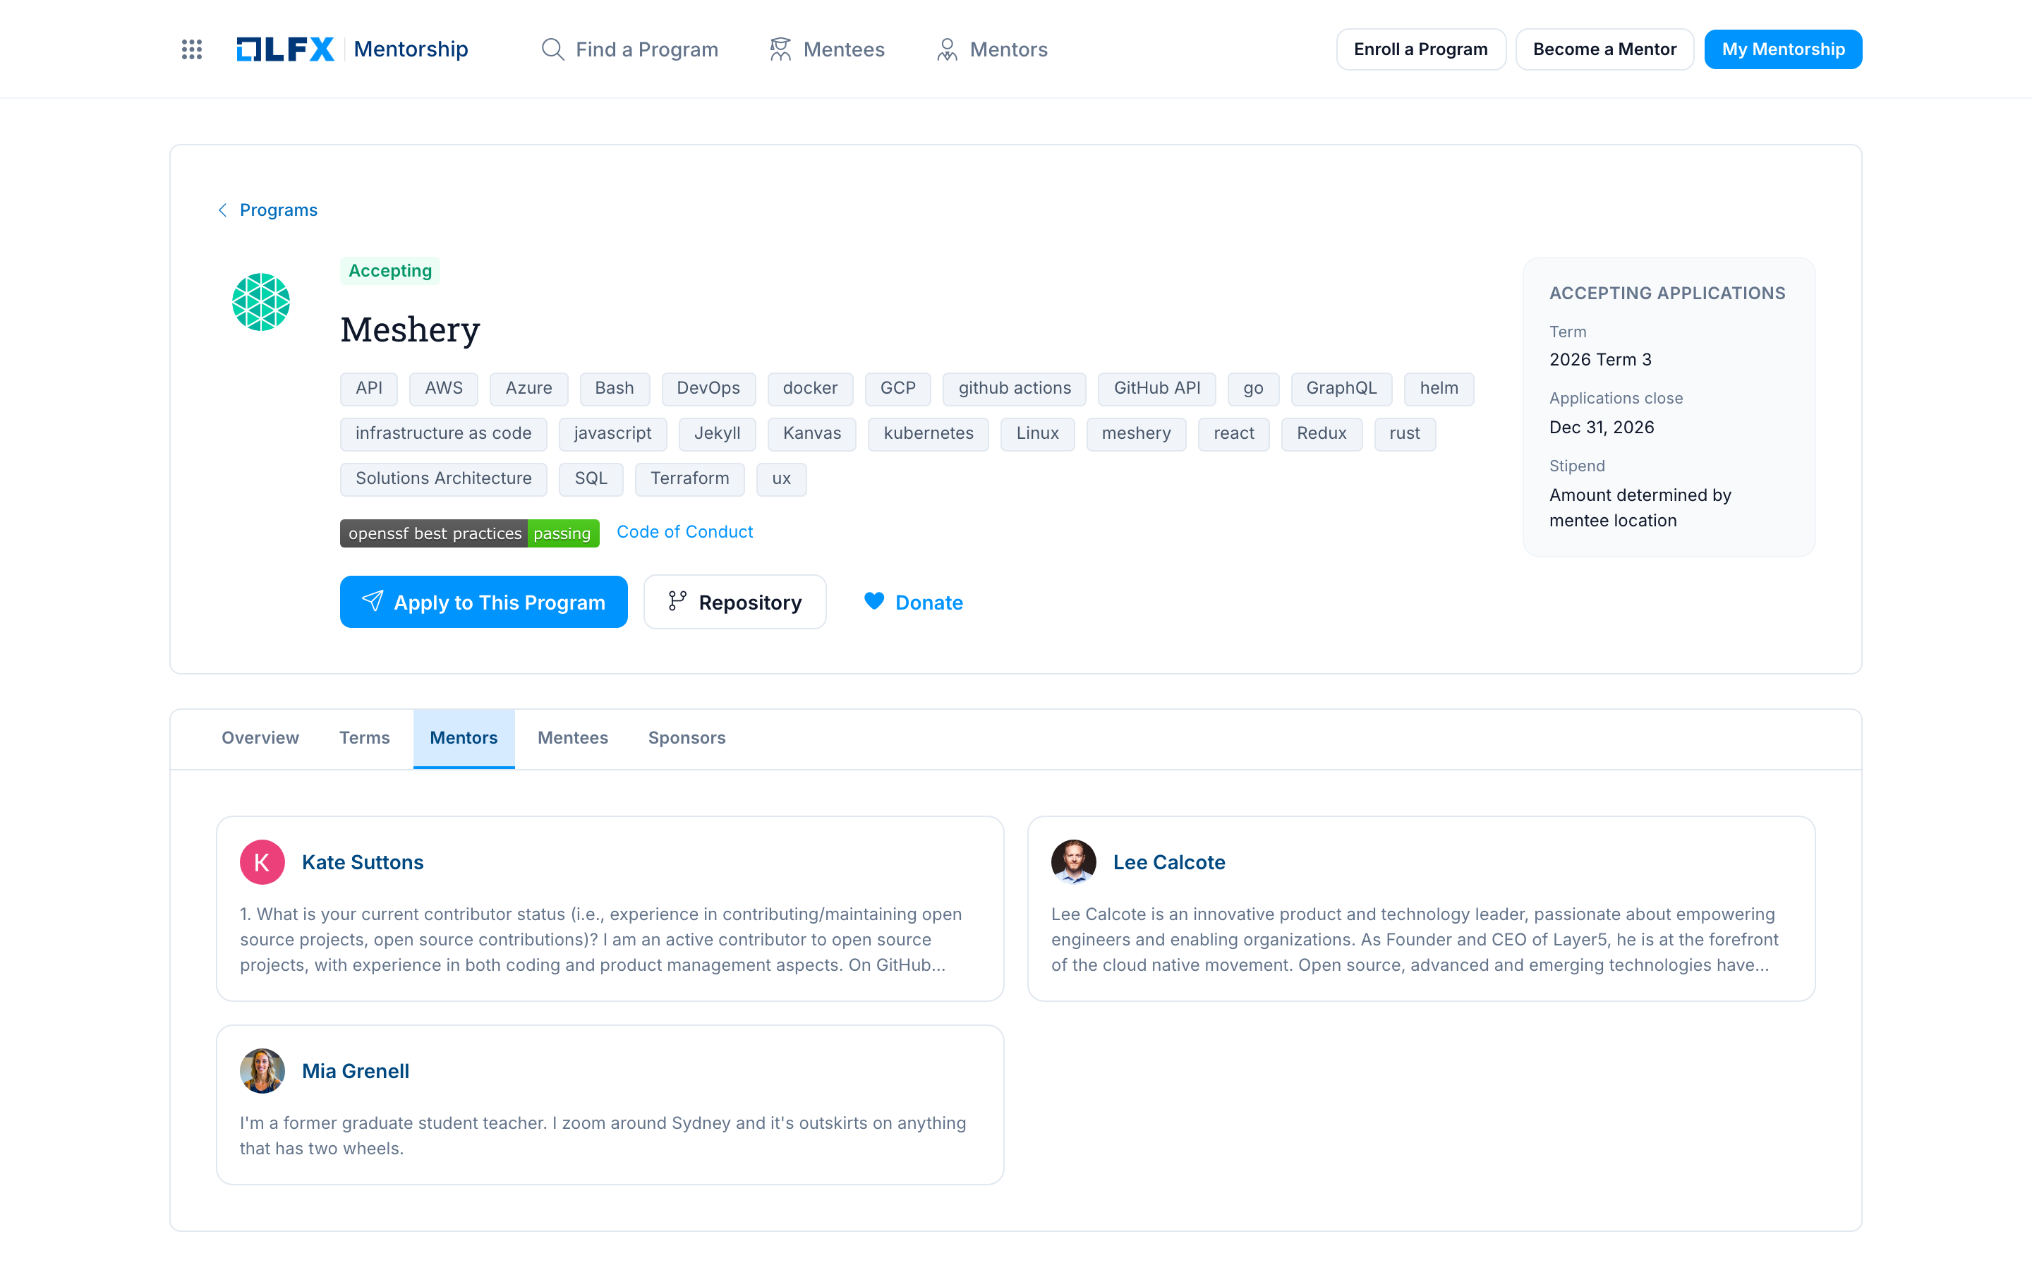Click the Meshery project logo
Viewport: 2032px width, 1270px height.
pyautogui.click(x=261, y=303)
